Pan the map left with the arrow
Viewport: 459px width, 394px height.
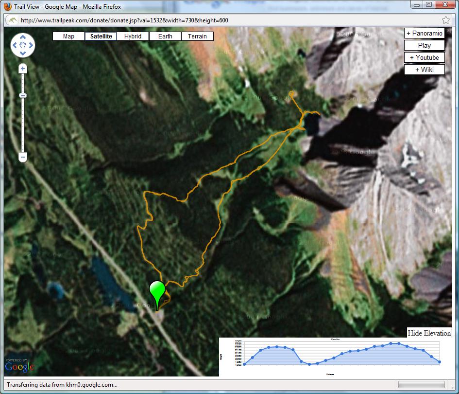(15, 46)
